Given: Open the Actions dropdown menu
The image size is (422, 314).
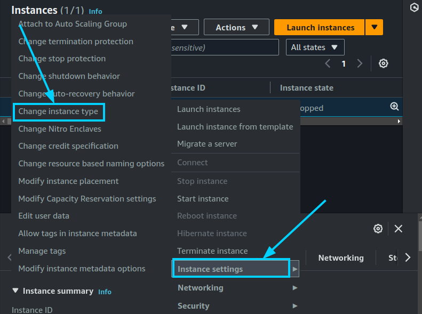Looking at the screenshot, I should coord(237,27).
